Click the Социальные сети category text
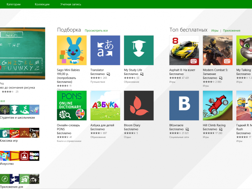The height and width of the screenshot is (189, 252). (x=179, y=137)
